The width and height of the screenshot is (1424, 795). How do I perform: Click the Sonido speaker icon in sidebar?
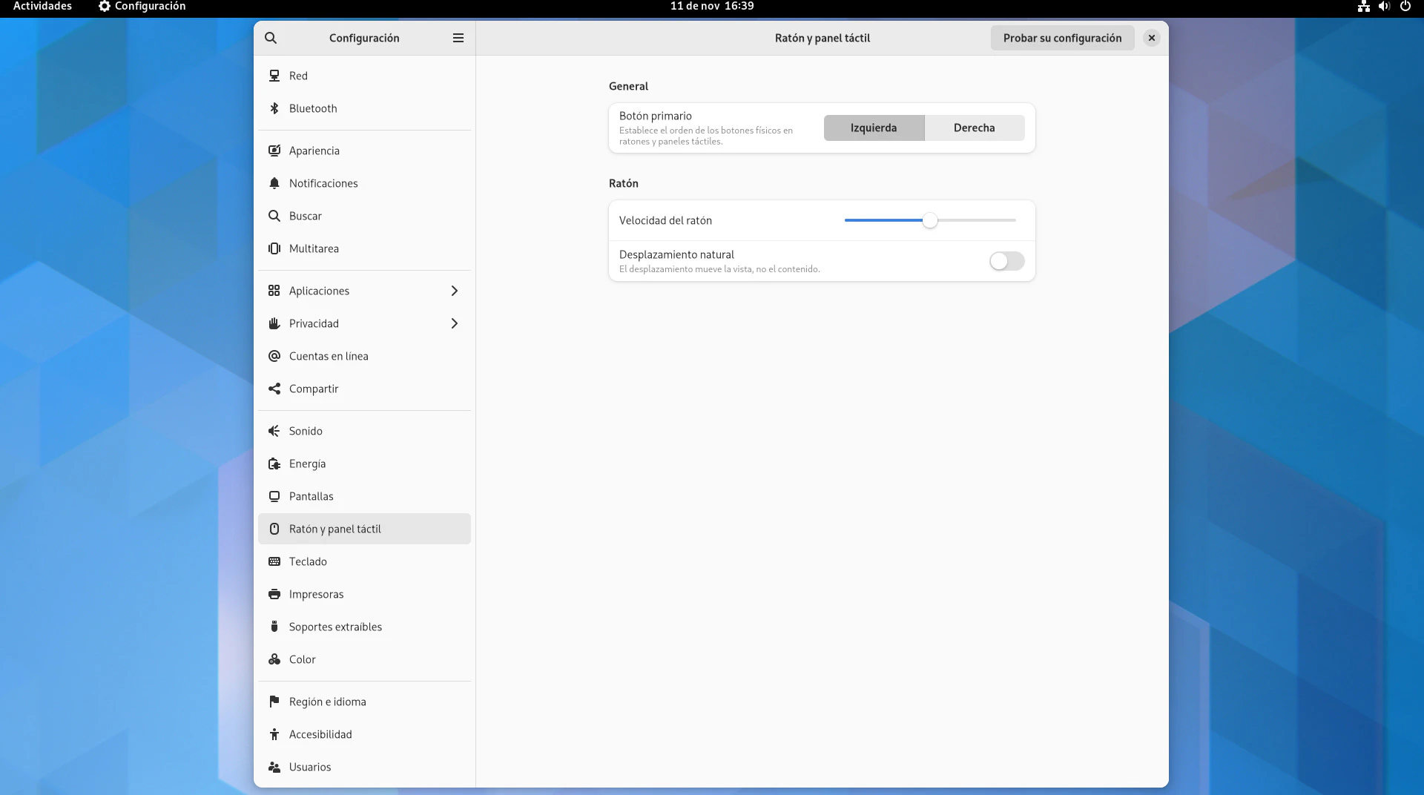tap(274, 431)
